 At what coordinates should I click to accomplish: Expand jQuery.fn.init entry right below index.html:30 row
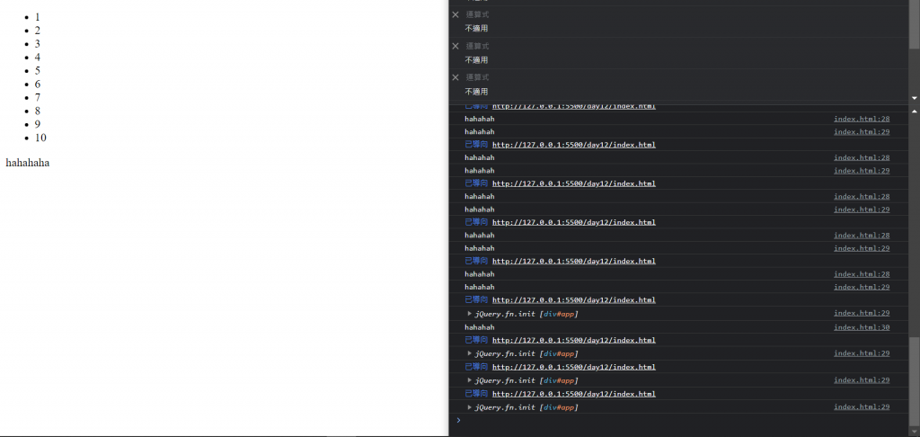click(469, 353)
